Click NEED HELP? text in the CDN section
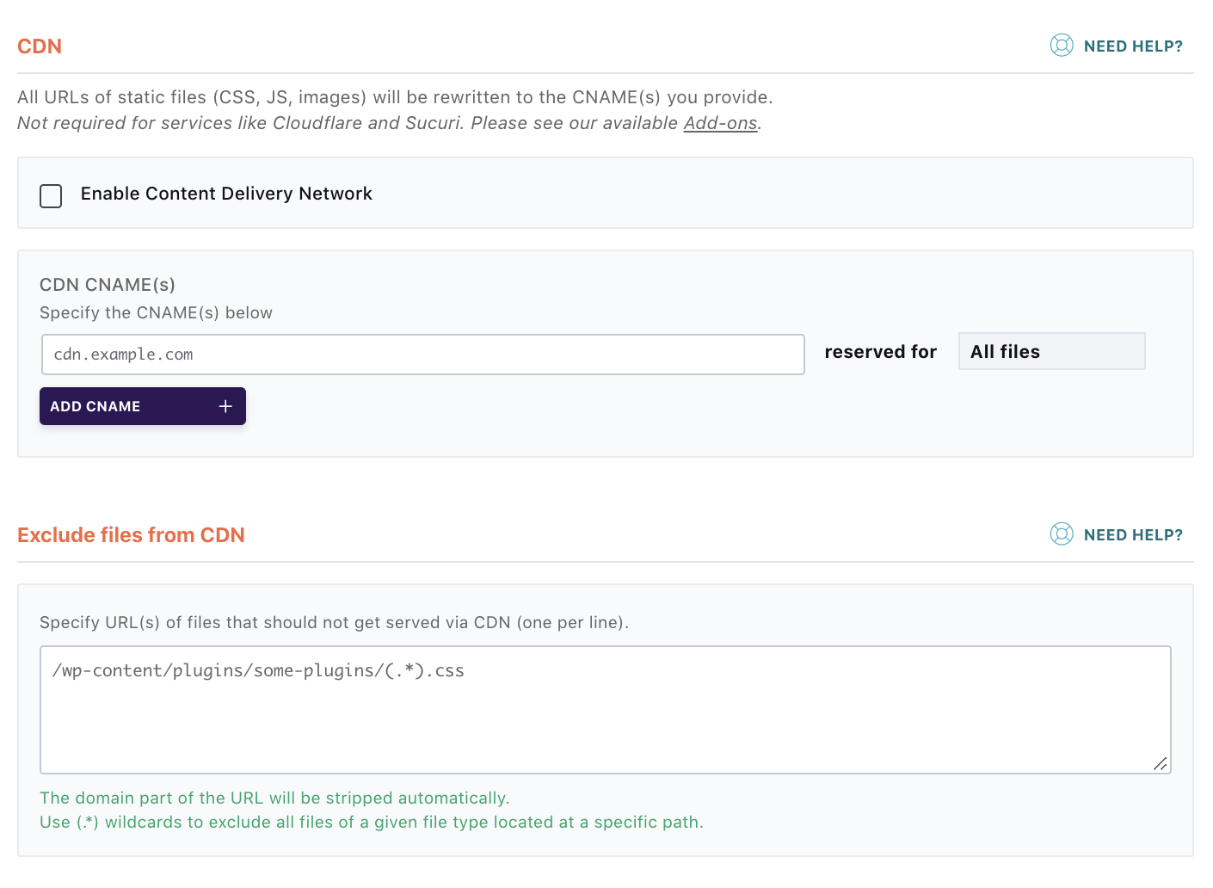This screenshot has height=888, width=1213. 1133,46
